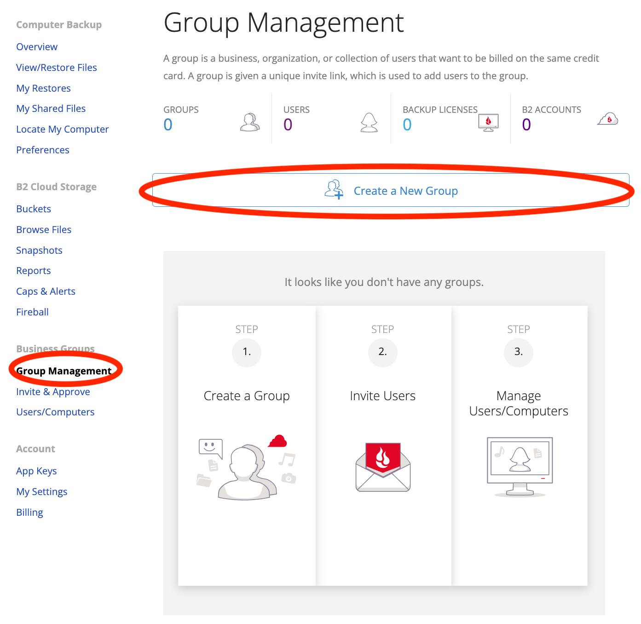Click the step 1. circle badge
This screenshot has width=641, height=624.
pos(247,352)
